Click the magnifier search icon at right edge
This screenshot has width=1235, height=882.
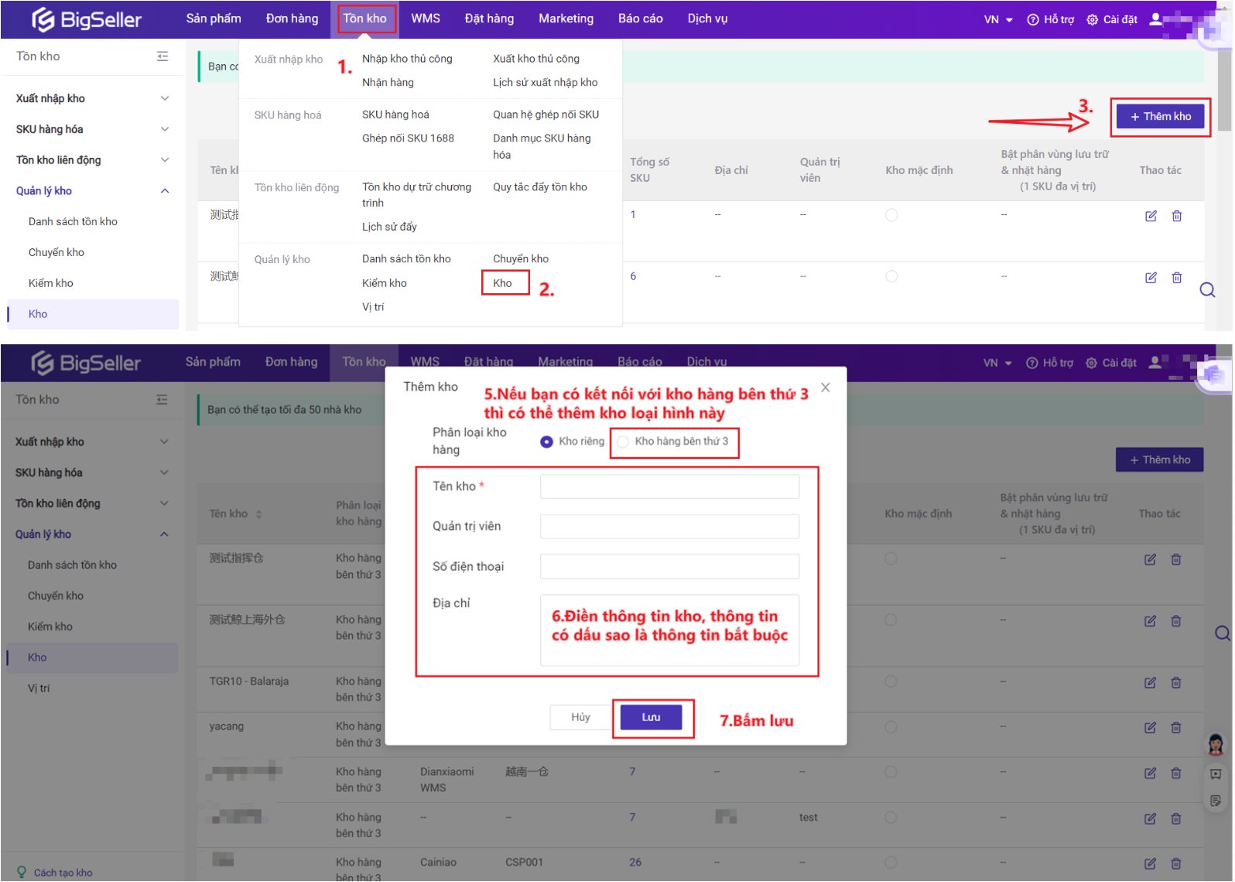point(1206,290)
